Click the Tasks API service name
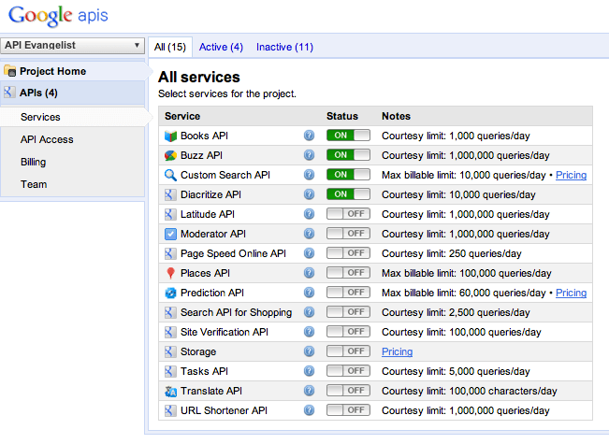The width and height of the screenshot is (609, 444). (204, 371)
